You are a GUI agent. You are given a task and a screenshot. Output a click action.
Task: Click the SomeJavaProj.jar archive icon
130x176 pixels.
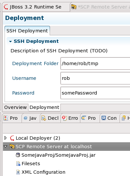click(18, 155)
